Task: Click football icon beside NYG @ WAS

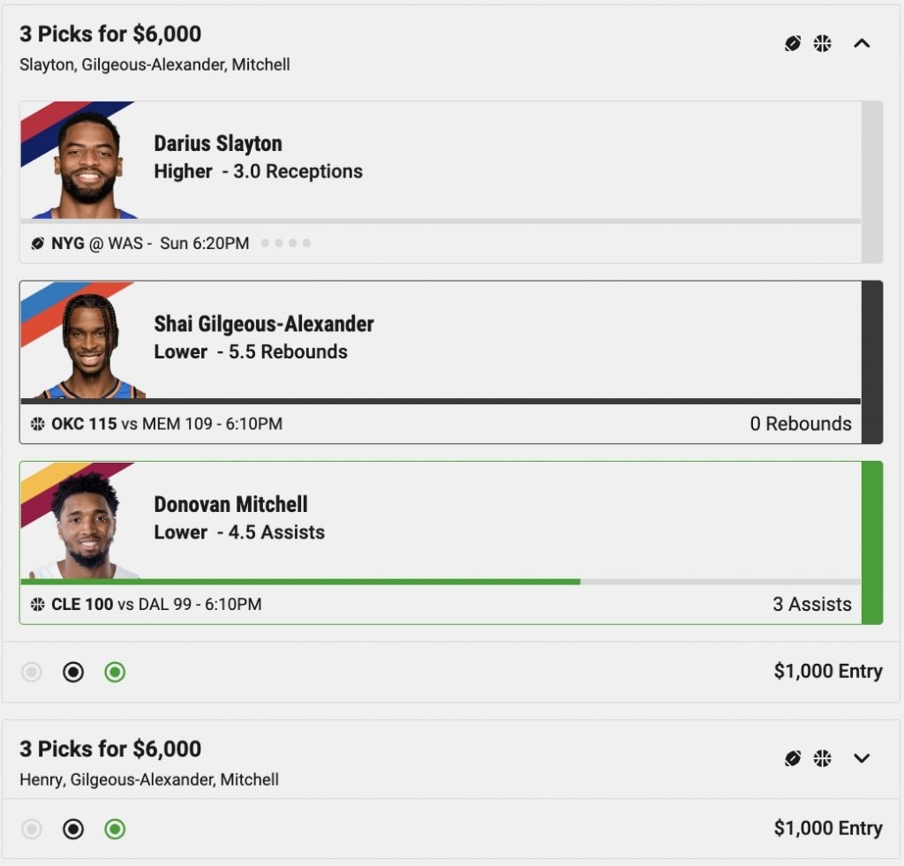Action: click(37, 244)
